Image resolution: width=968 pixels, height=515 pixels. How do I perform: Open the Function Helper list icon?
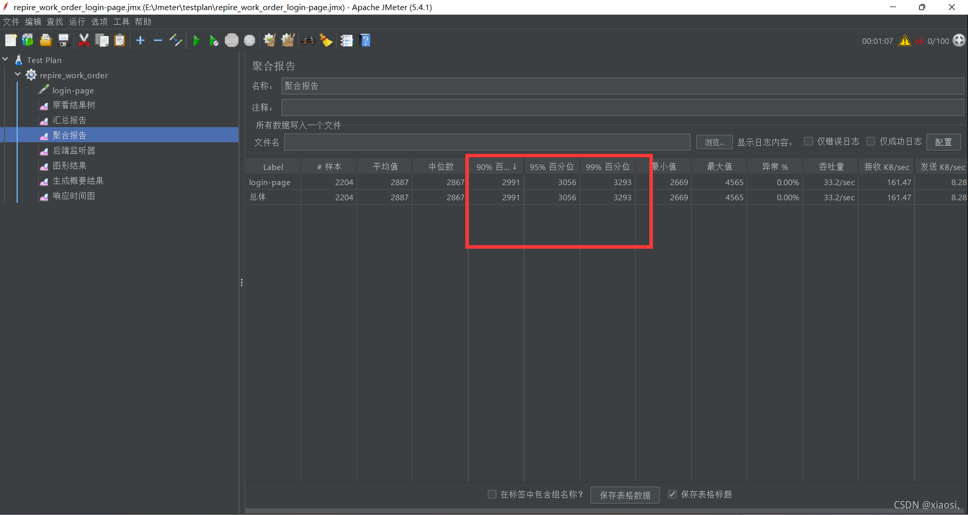[347, 40]
